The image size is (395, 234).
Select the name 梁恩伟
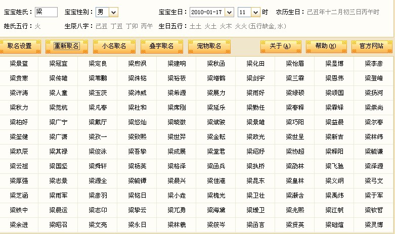(x=334, y=78)
